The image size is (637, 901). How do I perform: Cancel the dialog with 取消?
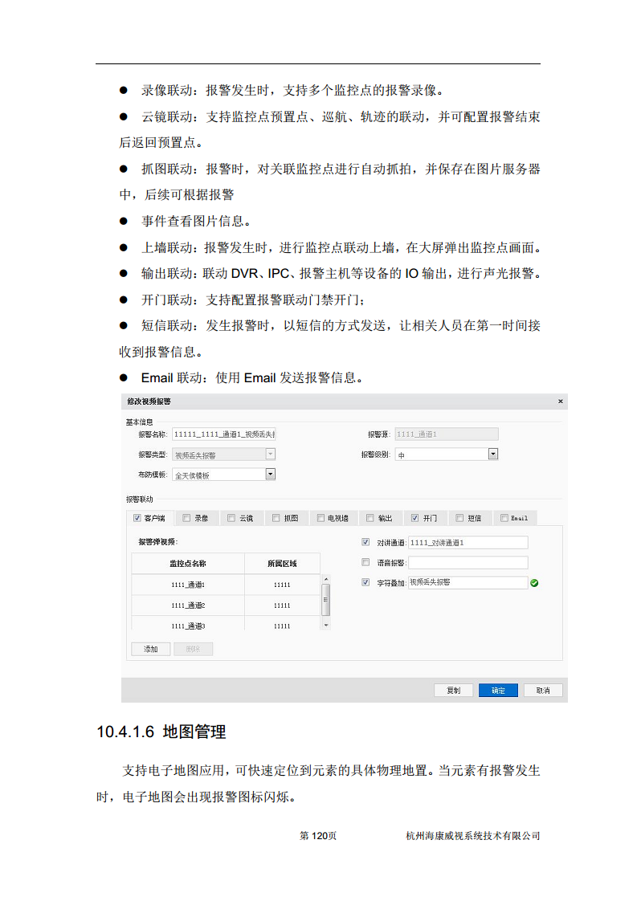543,690
